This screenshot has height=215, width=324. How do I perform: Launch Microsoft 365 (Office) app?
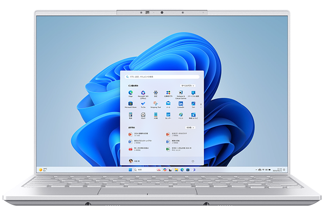click(143, 93)
